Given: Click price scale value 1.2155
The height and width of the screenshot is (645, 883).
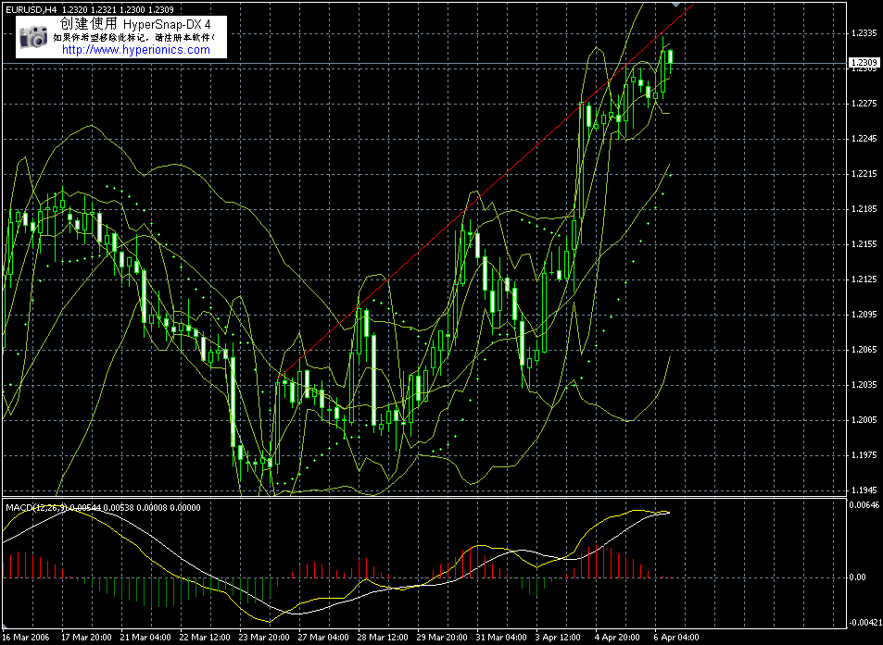Looking at the screenshot, I should pos(864,244).
